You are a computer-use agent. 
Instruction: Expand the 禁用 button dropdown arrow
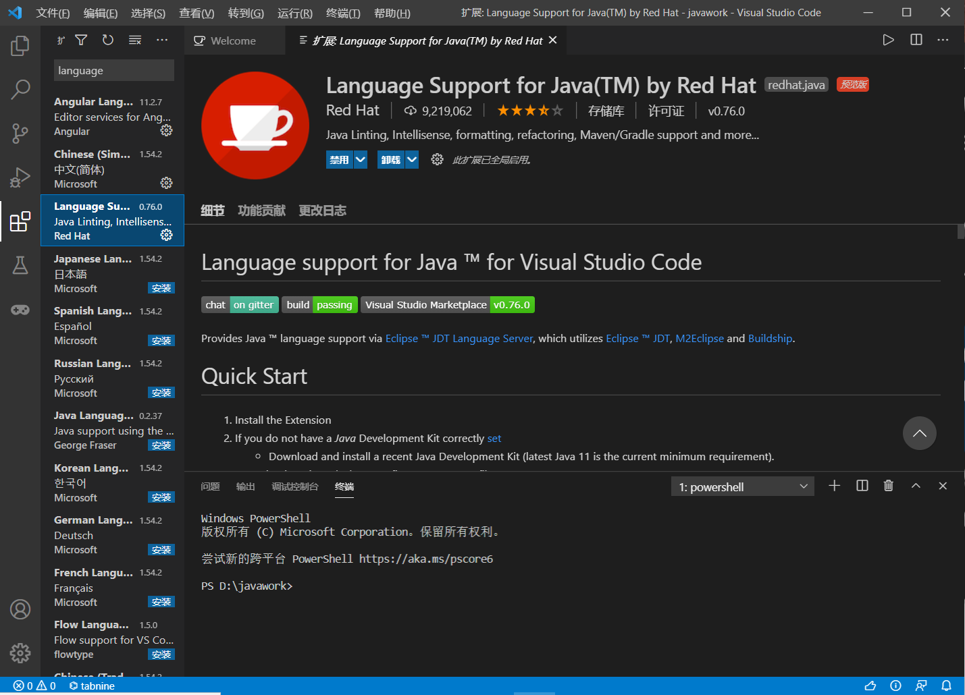point(359,159)
